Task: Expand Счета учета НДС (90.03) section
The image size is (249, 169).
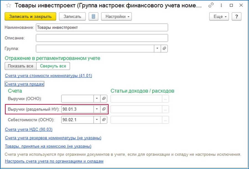Action: click(x=28, y=129)
